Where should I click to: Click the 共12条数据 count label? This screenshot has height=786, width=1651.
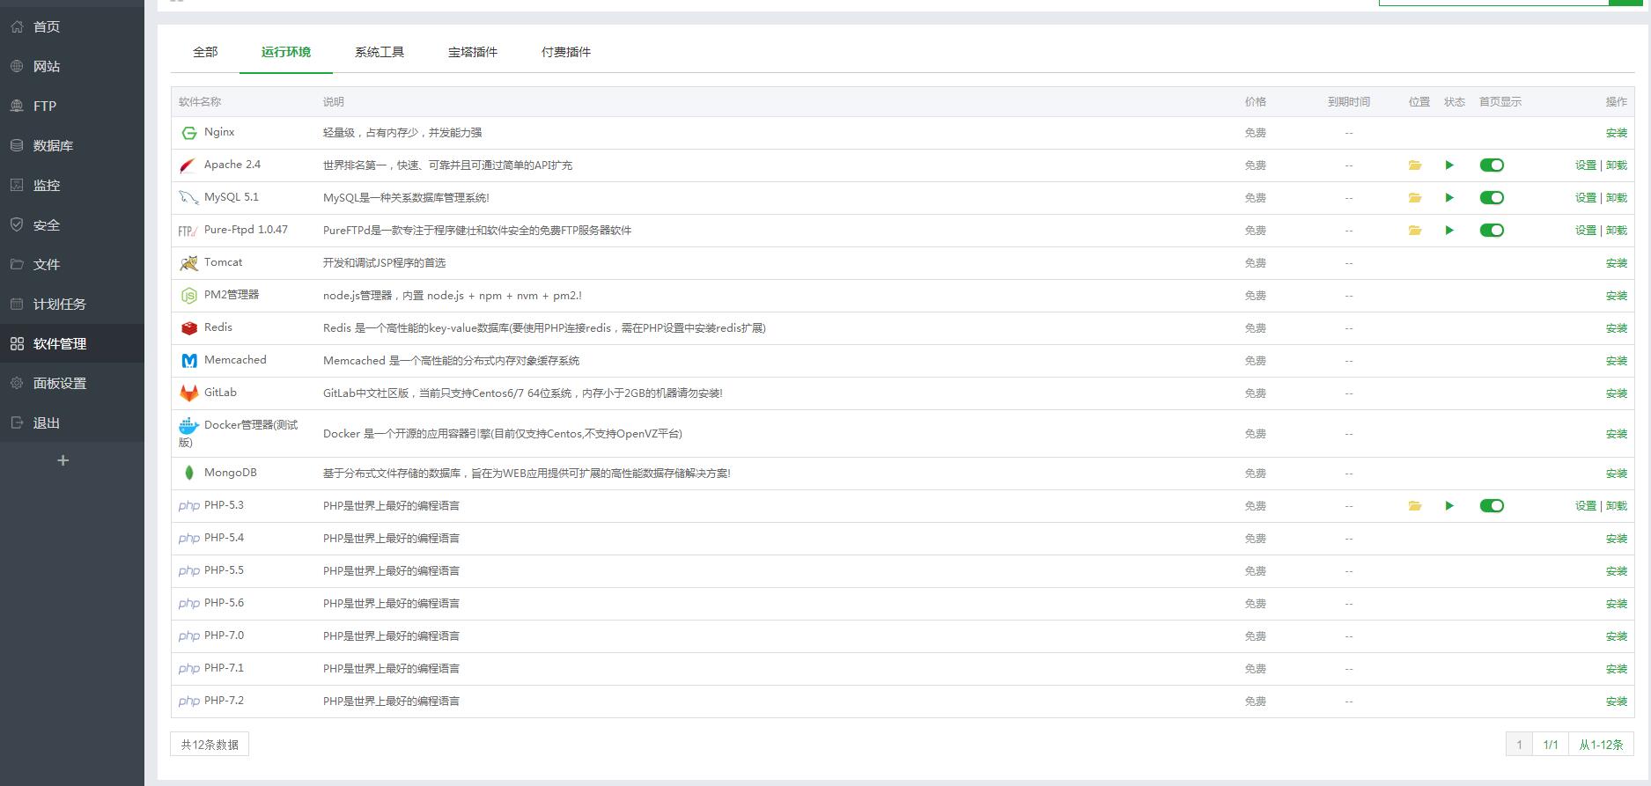click(x=210, y=745)
